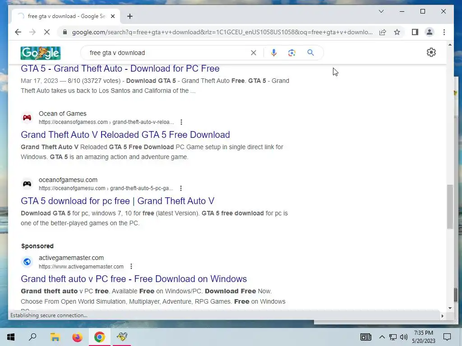
Task: Go back with the browser back arrow
Action: [18, 32]
